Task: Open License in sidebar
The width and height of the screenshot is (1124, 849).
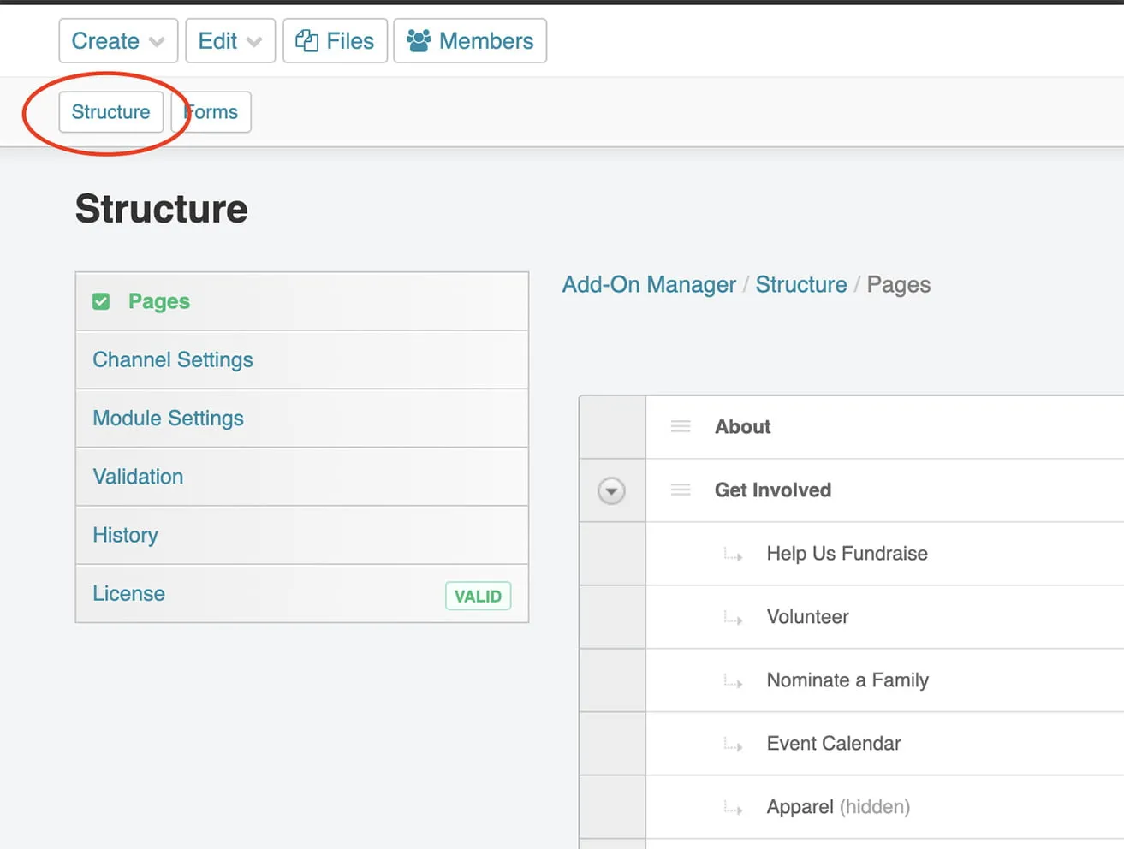Action: 302,593
